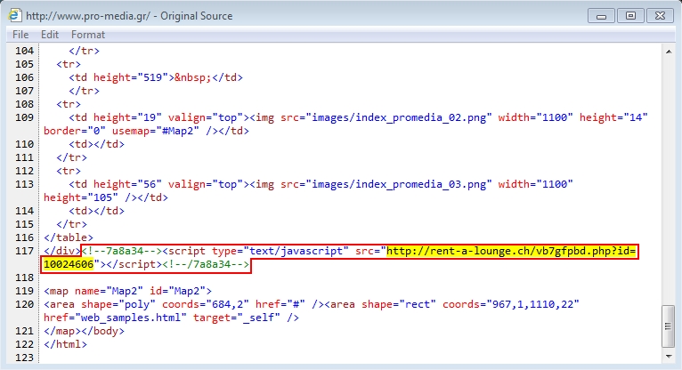Click the &nbsp; entity on line 106
The image size is (682, 370).
(x=192, y=77)
